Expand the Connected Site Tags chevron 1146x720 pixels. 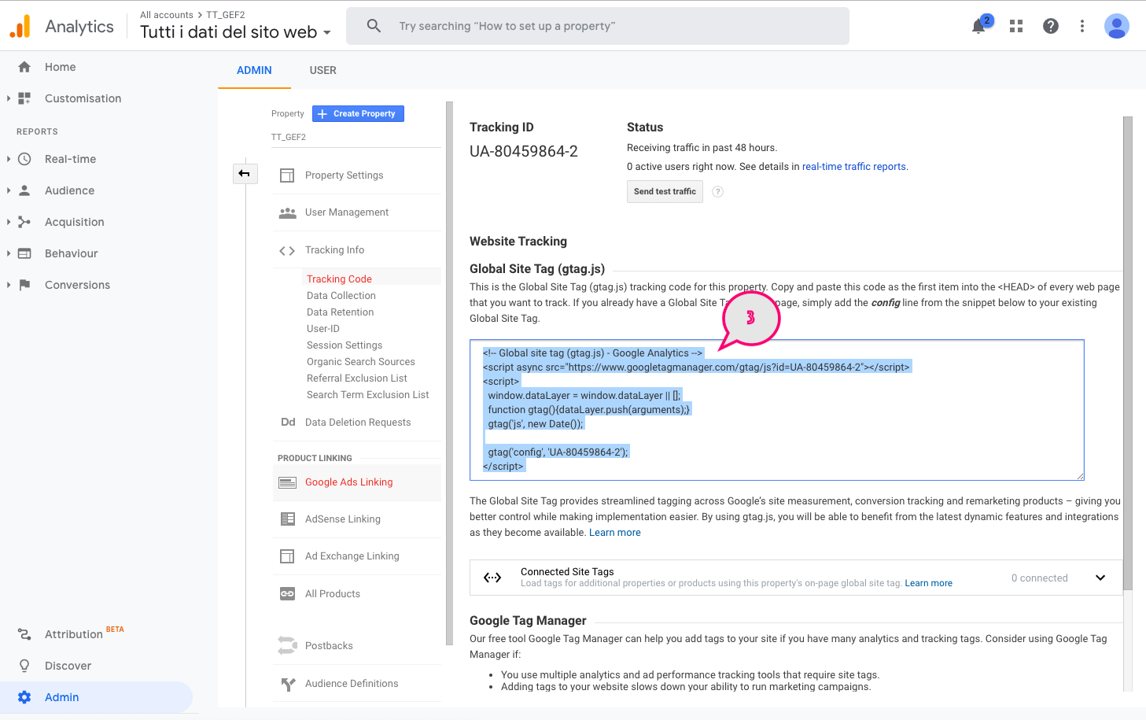1100,578
